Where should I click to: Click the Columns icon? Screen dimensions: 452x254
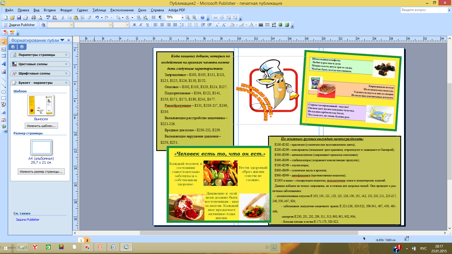[x=153, y=17]
